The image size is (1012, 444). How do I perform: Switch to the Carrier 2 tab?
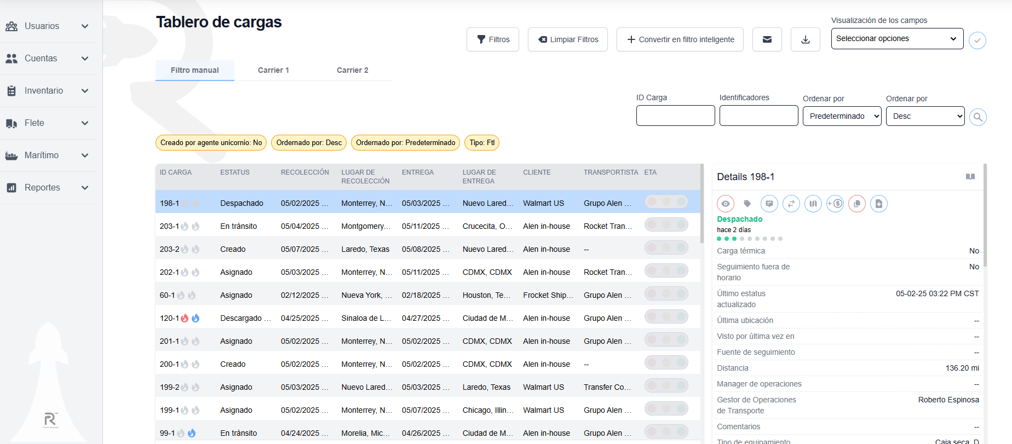(352, 70)
